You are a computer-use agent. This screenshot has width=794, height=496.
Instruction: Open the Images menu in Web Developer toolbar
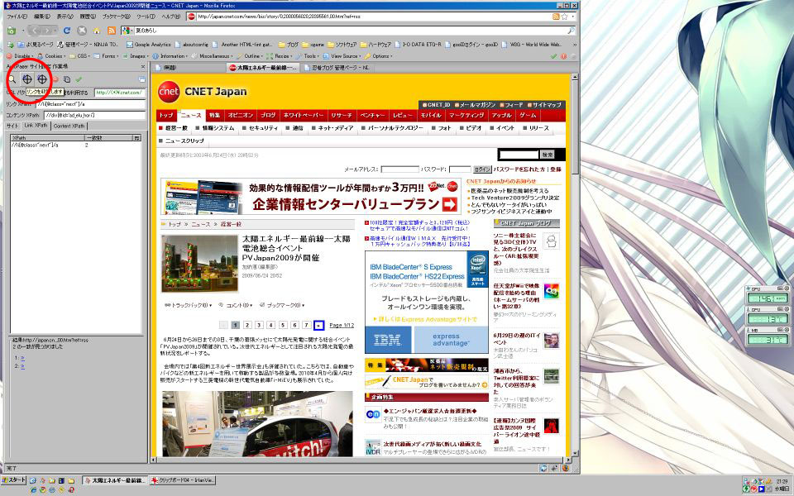(135, 56)
